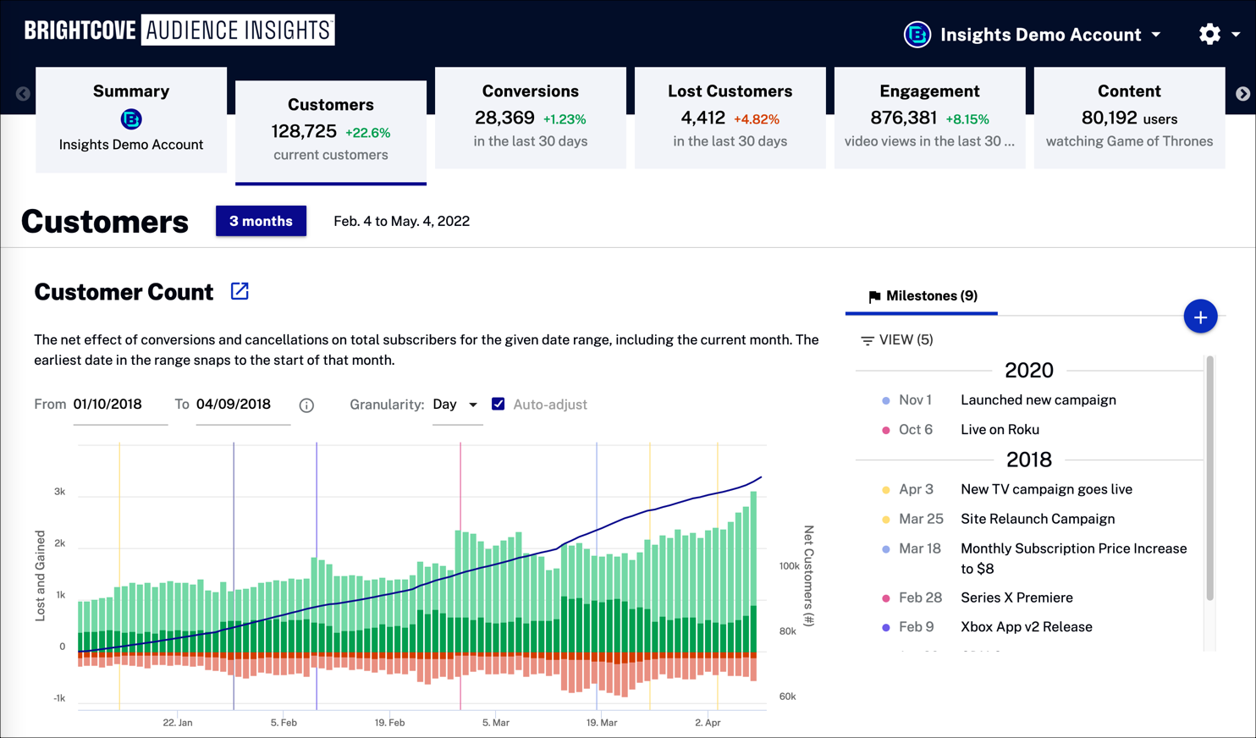1256x738 pixels.
Task: Click the Xbox App v2 Release milestone
Action: pos(1026,627)
